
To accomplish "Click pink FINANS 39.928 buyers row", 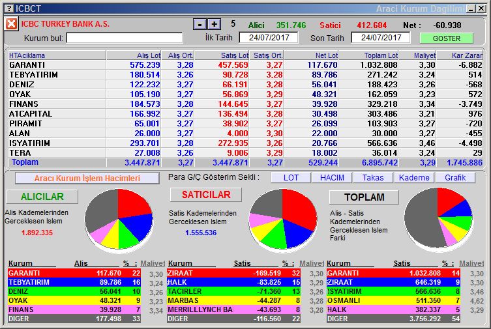I will (74, 309).
